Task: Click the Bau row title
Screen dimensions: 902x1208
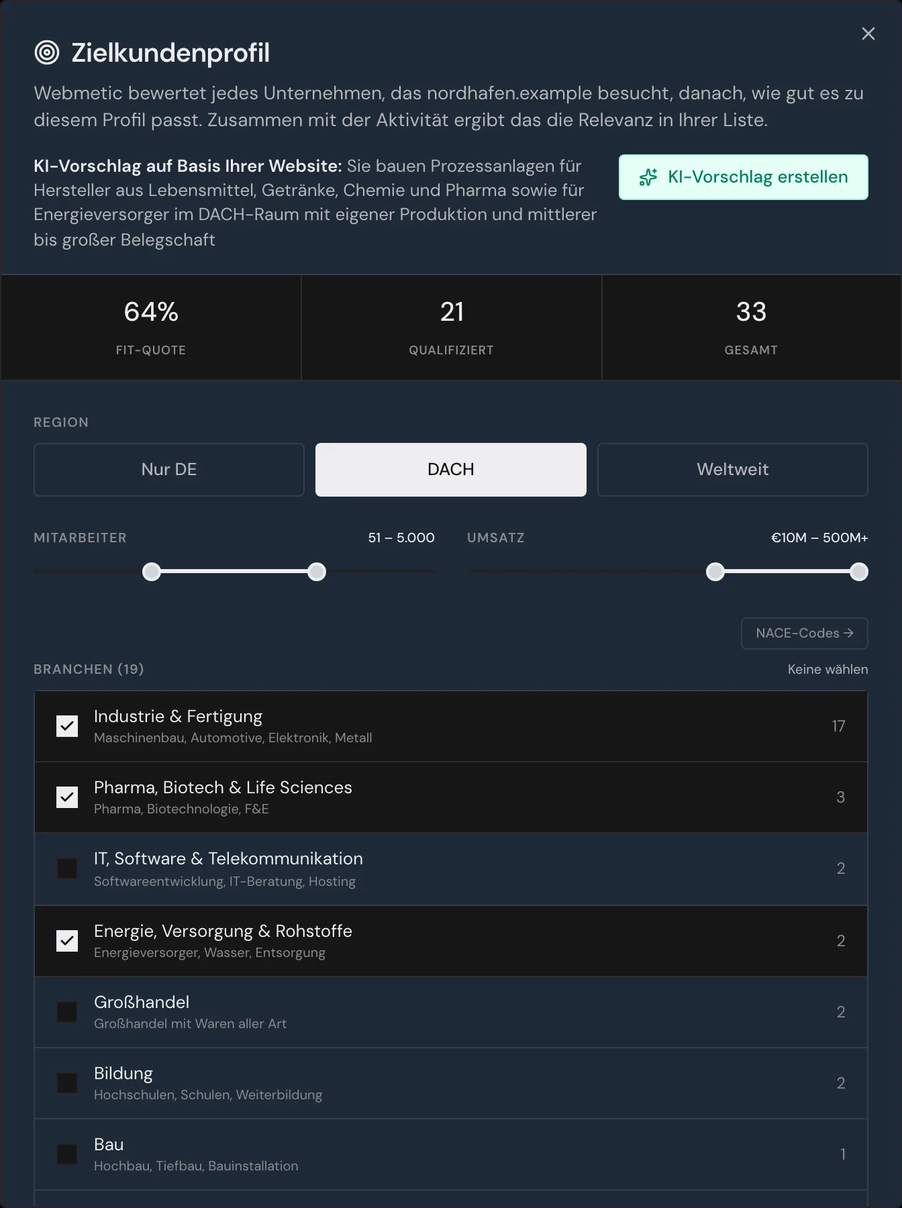Action: 109,1144
